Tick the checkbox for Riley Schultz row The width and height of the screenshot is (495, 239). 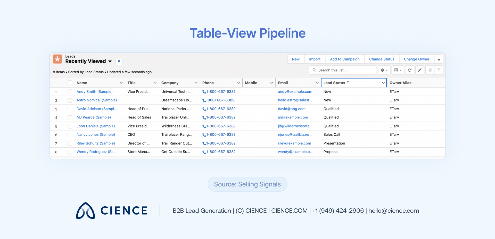(x=70, y=143)
